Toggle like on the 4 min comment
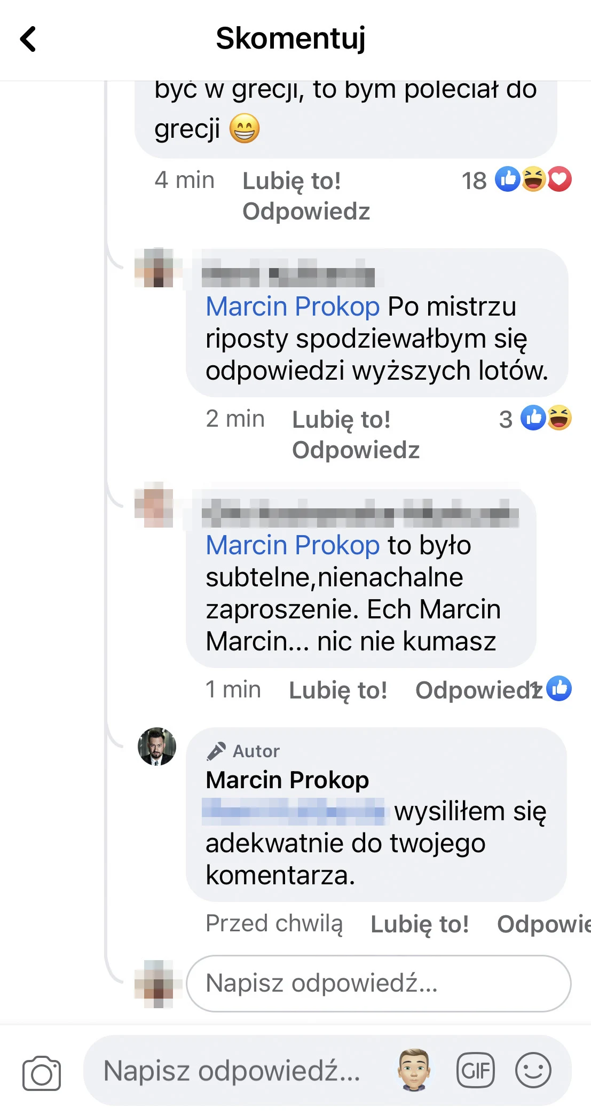The width and height of the screenshot is (591, 1115). 293,181
